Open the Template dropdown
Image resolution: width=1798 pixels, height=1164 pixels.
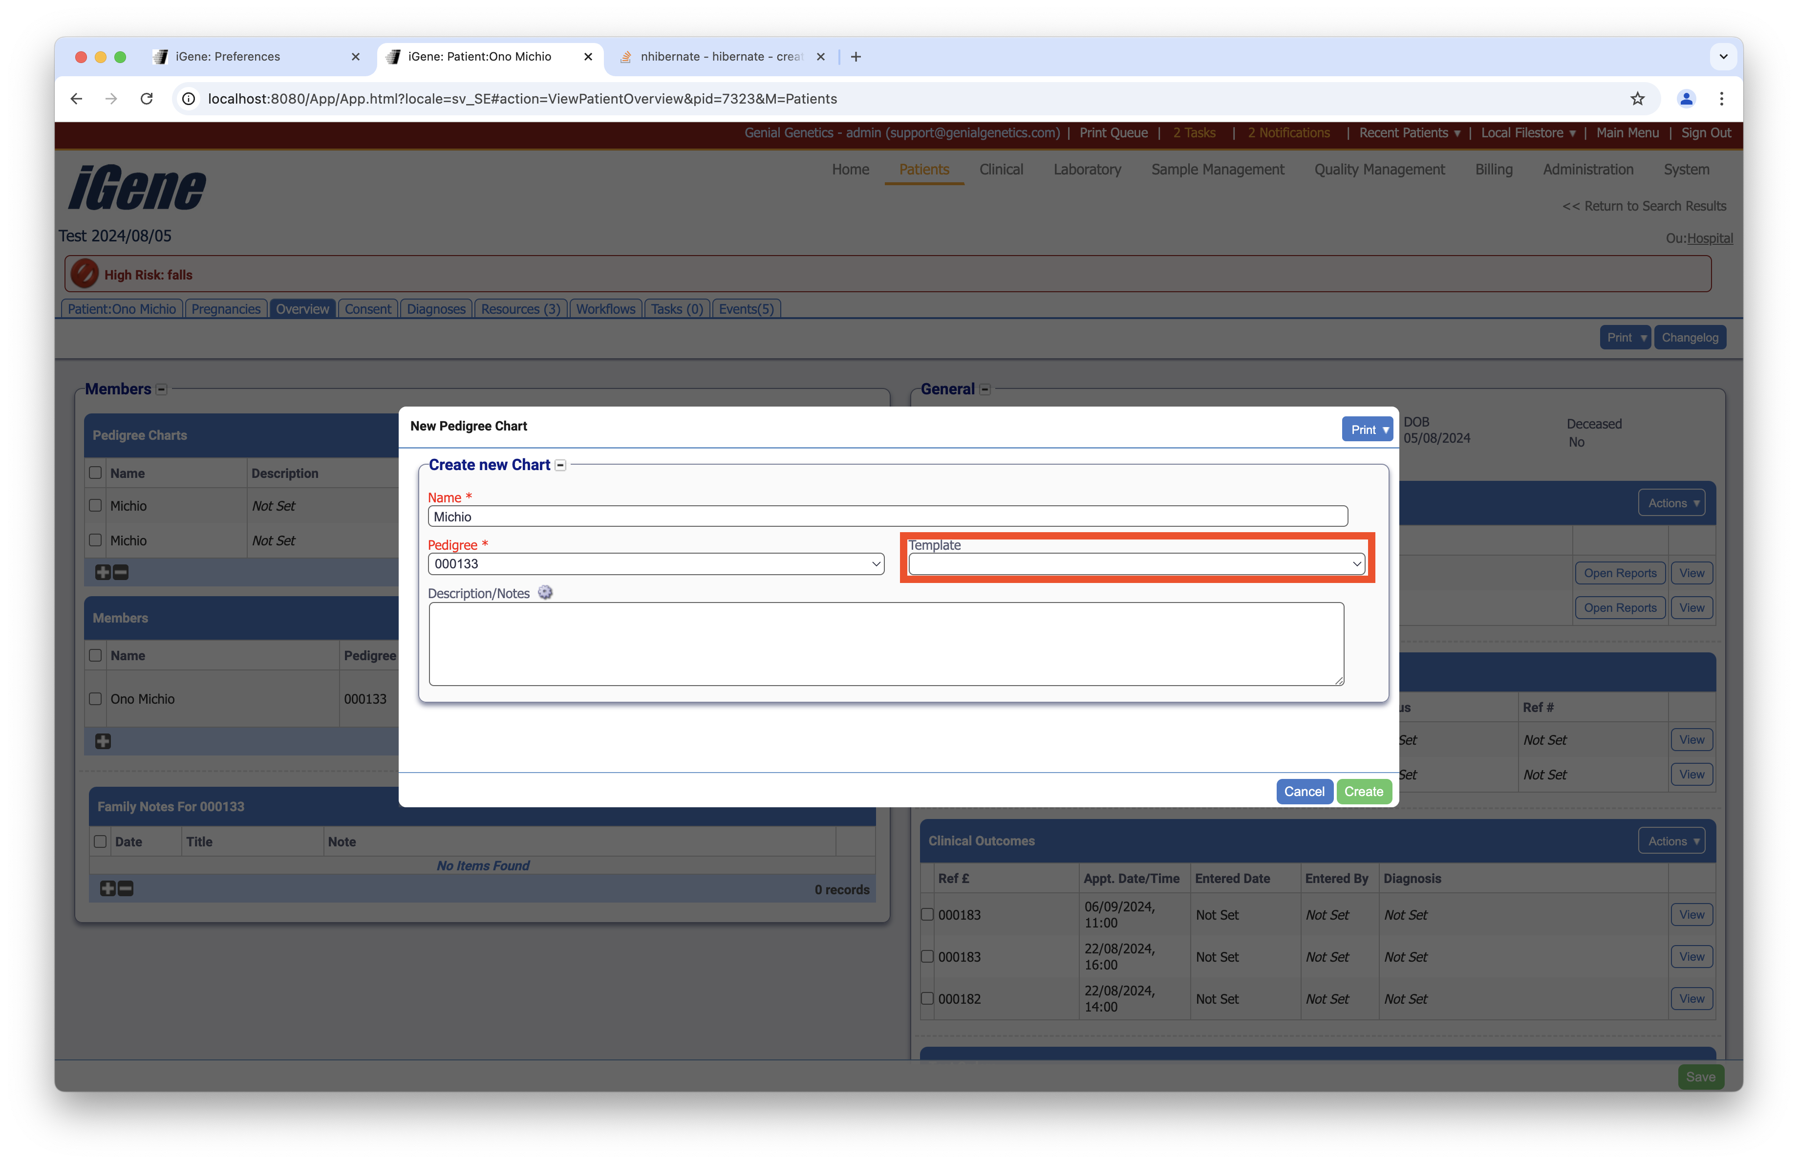pyautogui.click(x=1136, y=564)
